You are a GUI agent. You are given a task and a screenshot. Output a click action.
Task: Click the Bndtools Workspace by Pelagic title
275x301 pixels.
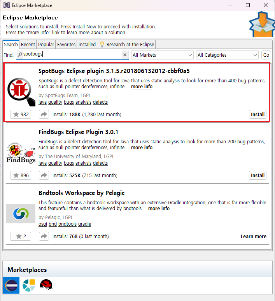[x=82, y=193]
